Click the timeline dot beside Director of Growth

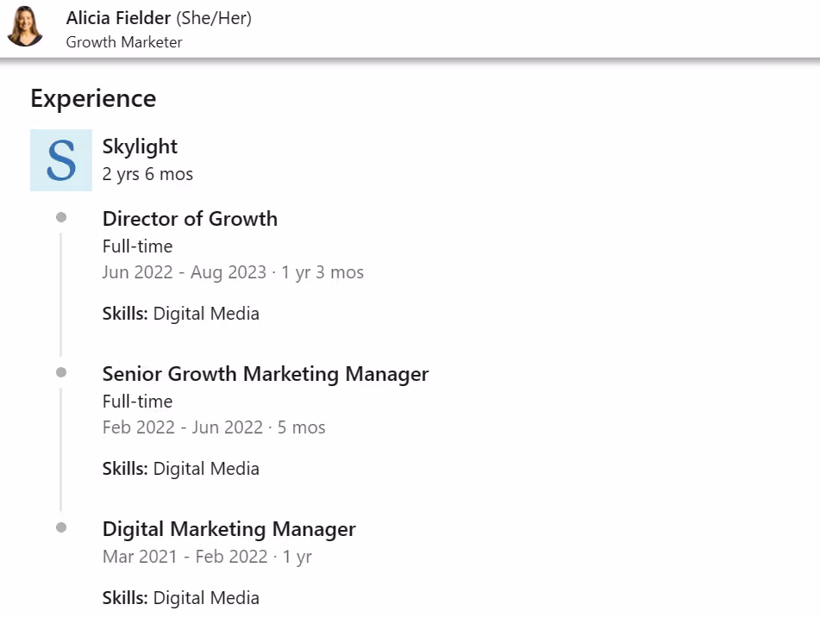click(61, 217)
